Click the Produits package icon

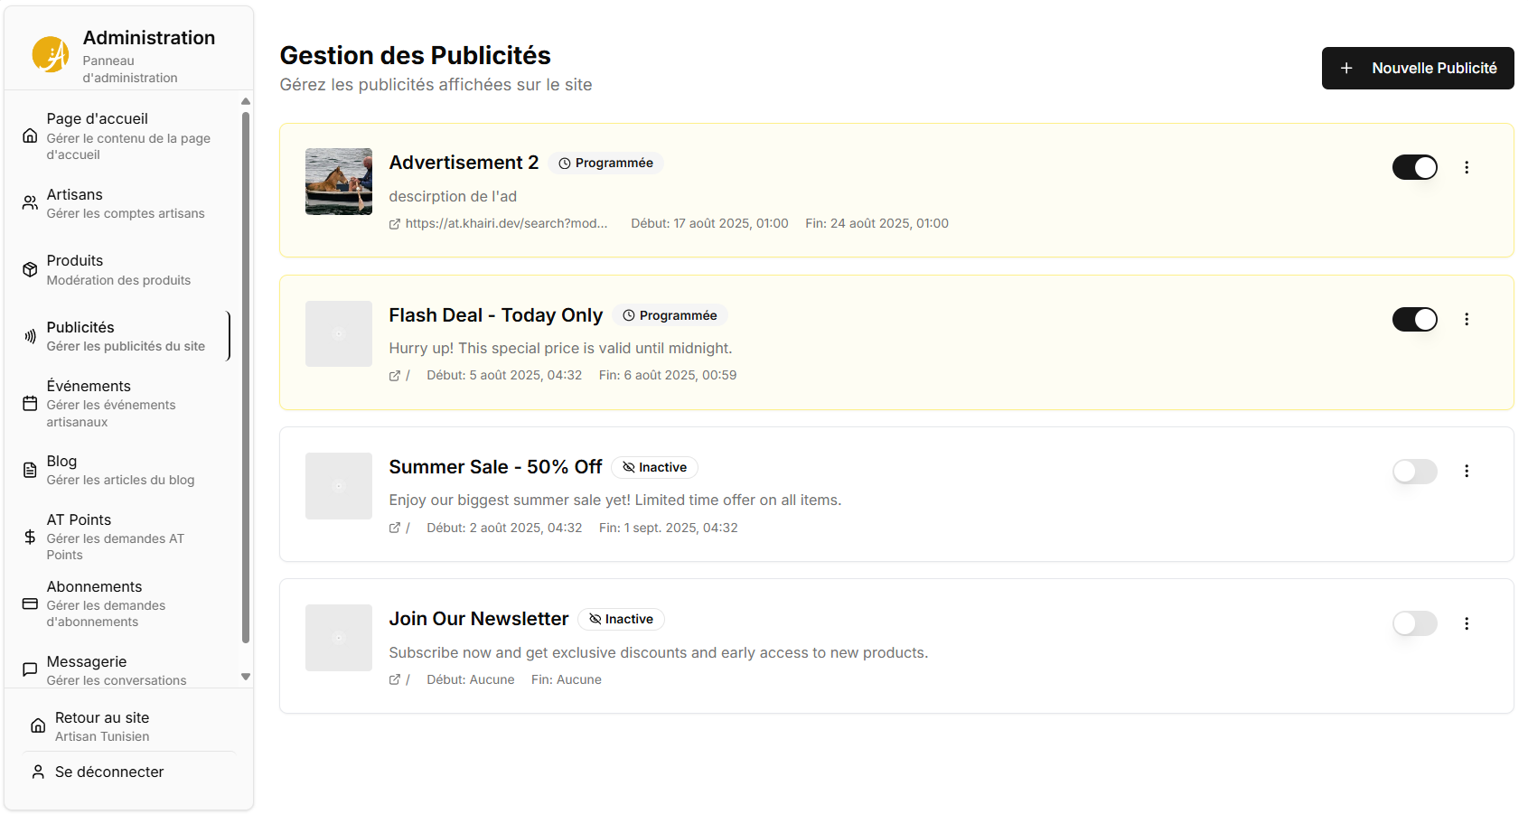30,269
